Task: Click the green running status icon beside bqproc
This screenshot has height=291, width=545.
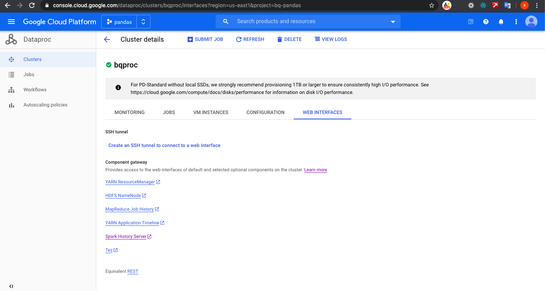Action: pos(109,65)
